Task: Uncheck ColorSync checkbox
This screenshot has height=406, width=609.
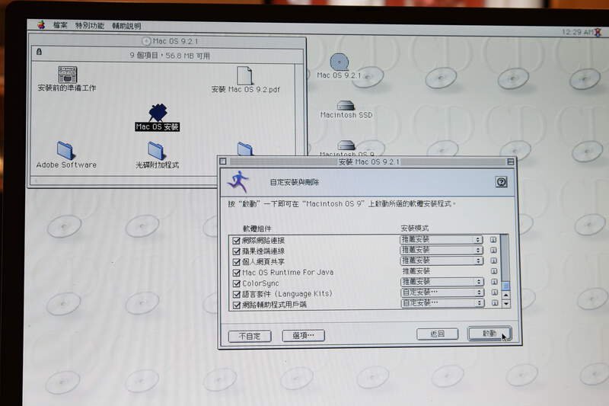Action: click(236, 283)
